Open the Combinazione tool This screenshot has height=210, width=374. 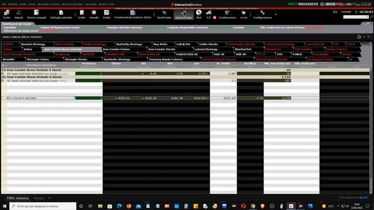(x=227, y=14)
